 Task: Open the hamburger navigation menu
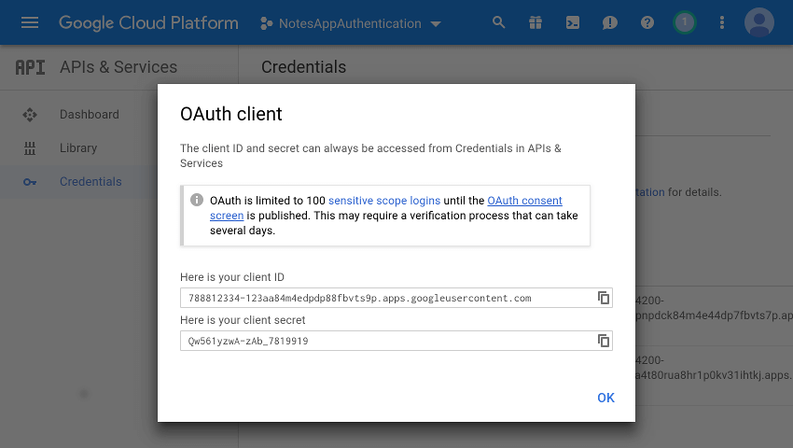coord(30,22)
